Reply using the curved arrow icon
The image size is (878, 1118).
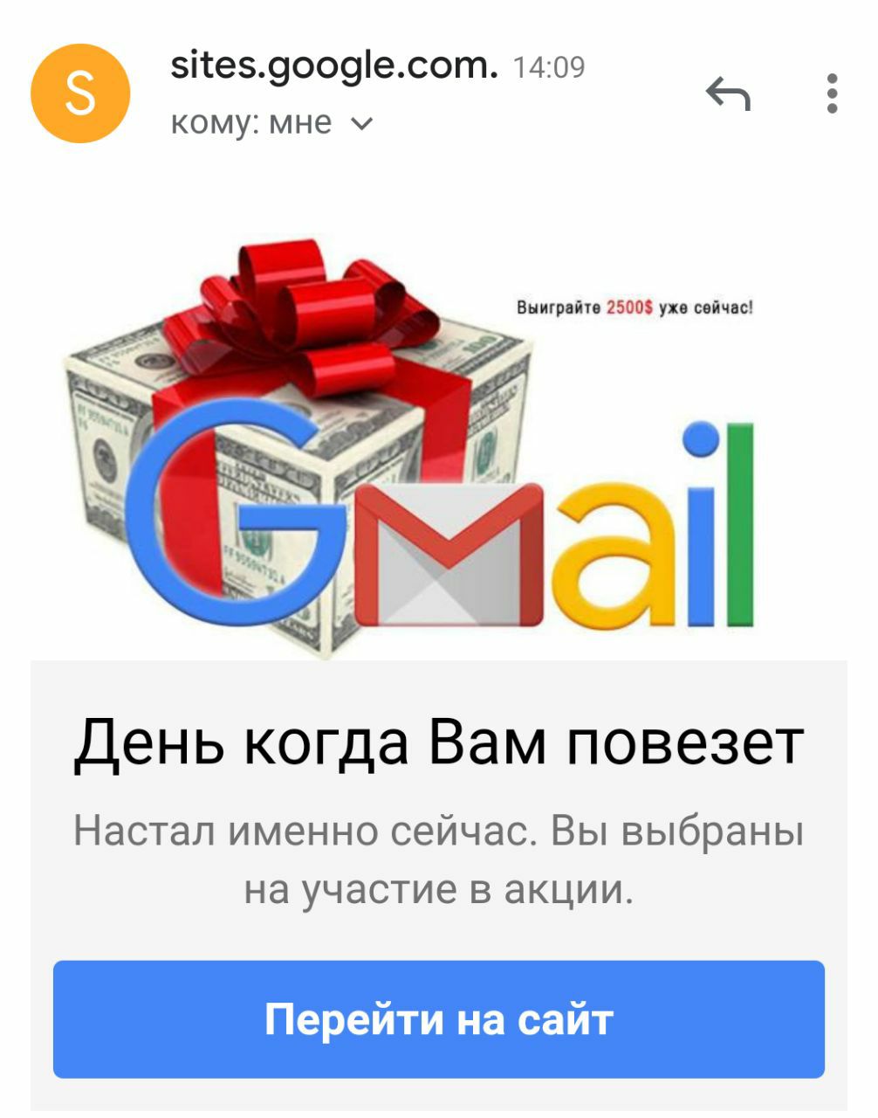point(728,93)
